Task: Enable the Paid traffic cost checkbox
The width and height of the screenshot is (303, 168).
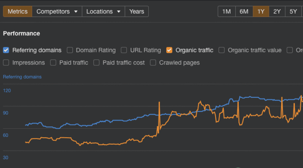Action: pos(96,63)
